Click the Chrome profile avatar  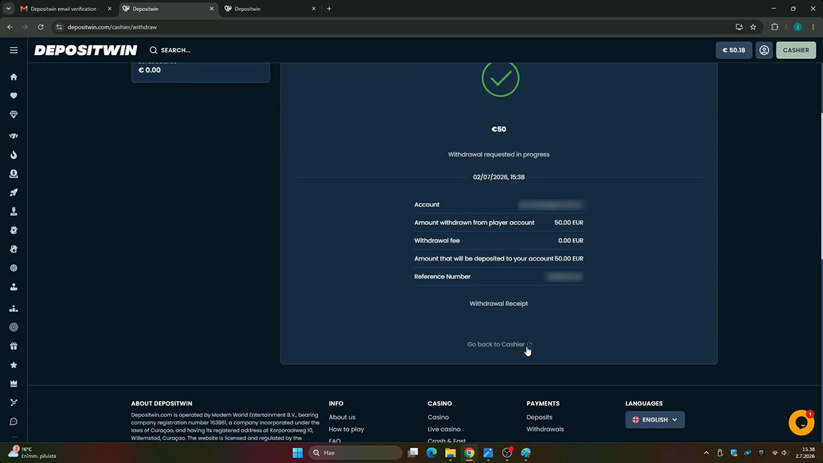tap(798, 27)
